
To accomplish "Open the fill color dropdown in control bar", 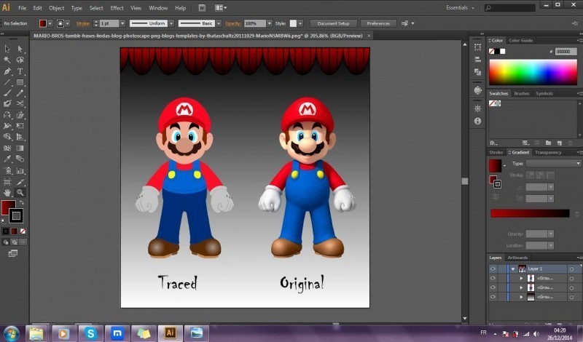I will (50, 23).
